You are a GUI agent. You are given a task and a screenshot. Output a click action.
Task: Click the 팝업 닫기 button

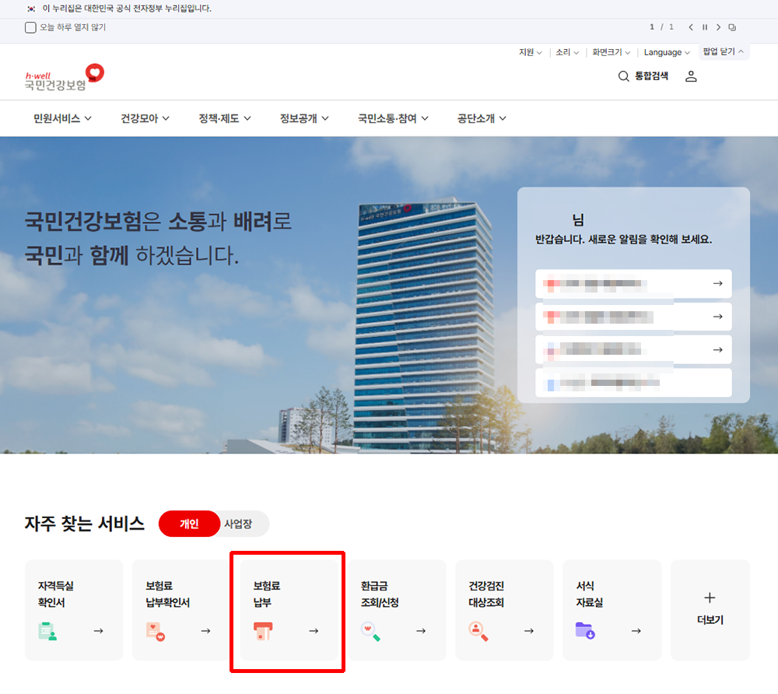pos(723,51)
